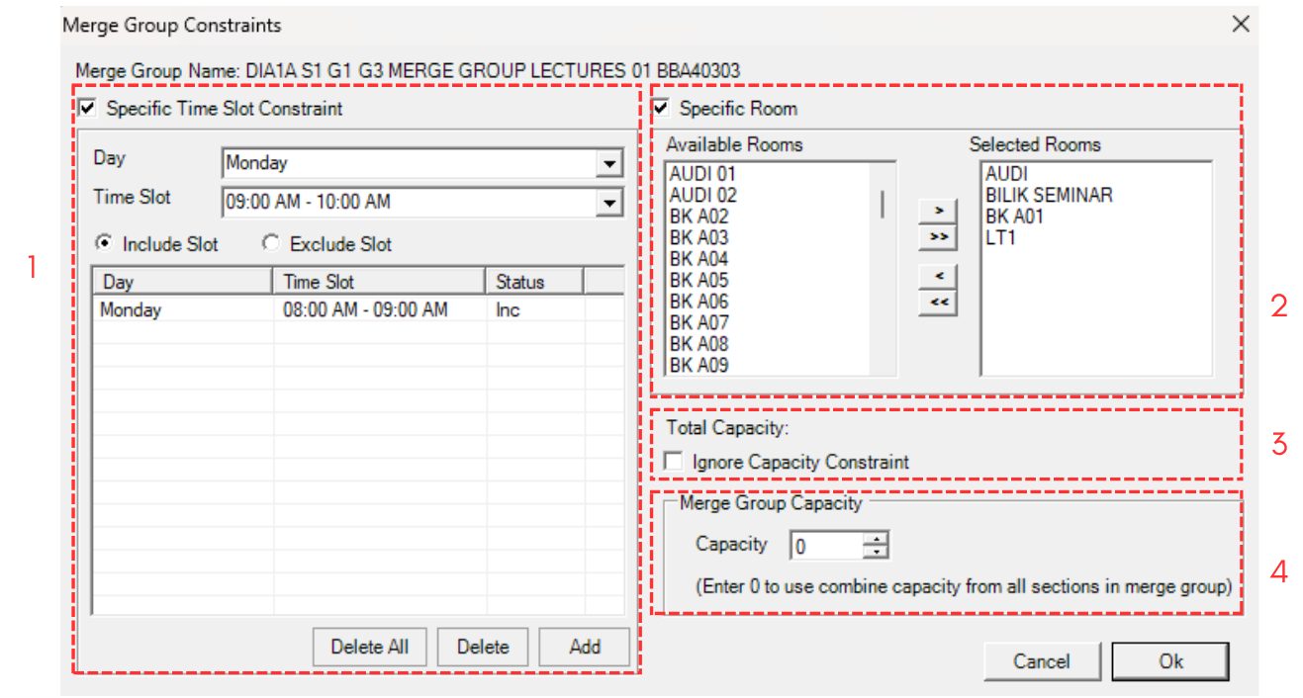
Task: Increase capacity with spinner up arrow
Action: (x=877, y=539)
